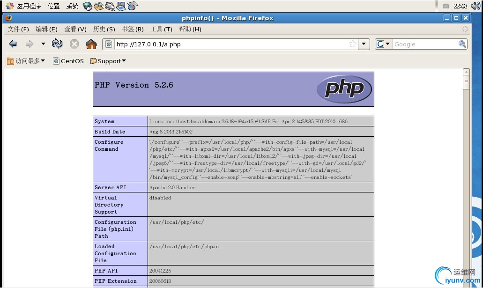
Task: Open the fifth panel launcher icon (spreadsheet)
Action: (x=132, y=6)
